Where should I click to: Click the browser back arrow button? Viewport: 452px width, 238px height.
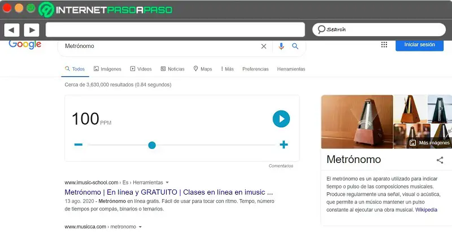click(x=11, y=30)
